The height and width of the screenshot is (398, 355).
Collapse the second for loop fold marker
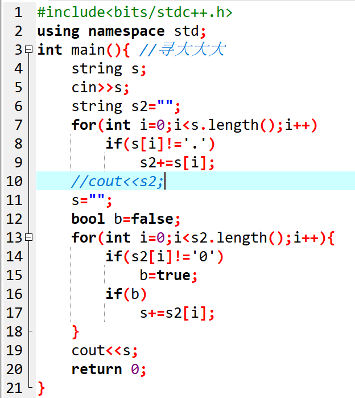(30, 238)
